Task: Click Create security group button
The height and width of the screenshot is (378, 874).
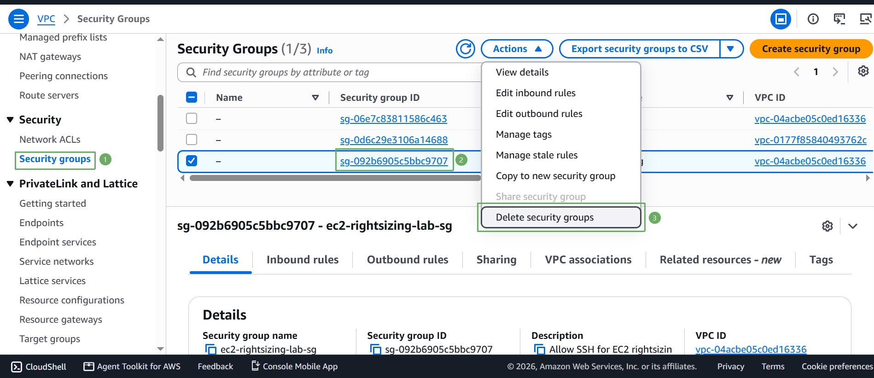Action: [811, 49]
